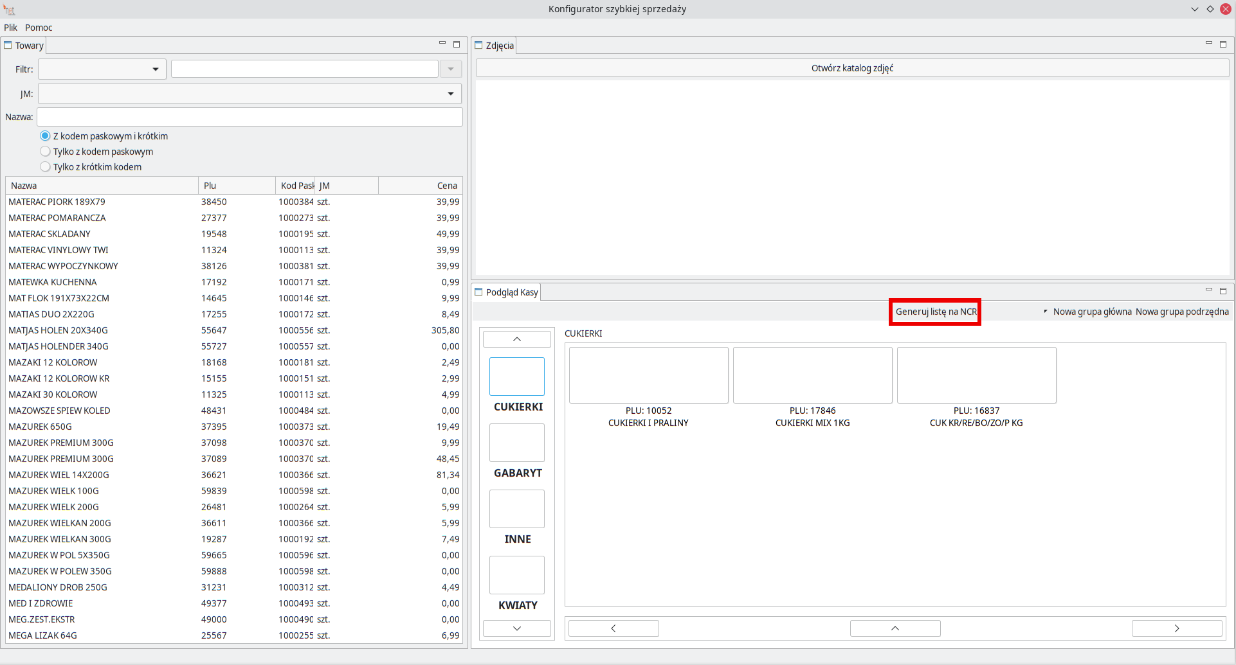The width and height of the screenshot is (1236, 665).
Task: Select row MAZUREK WIEL 14X200G
Action: [x=234, y=475]
